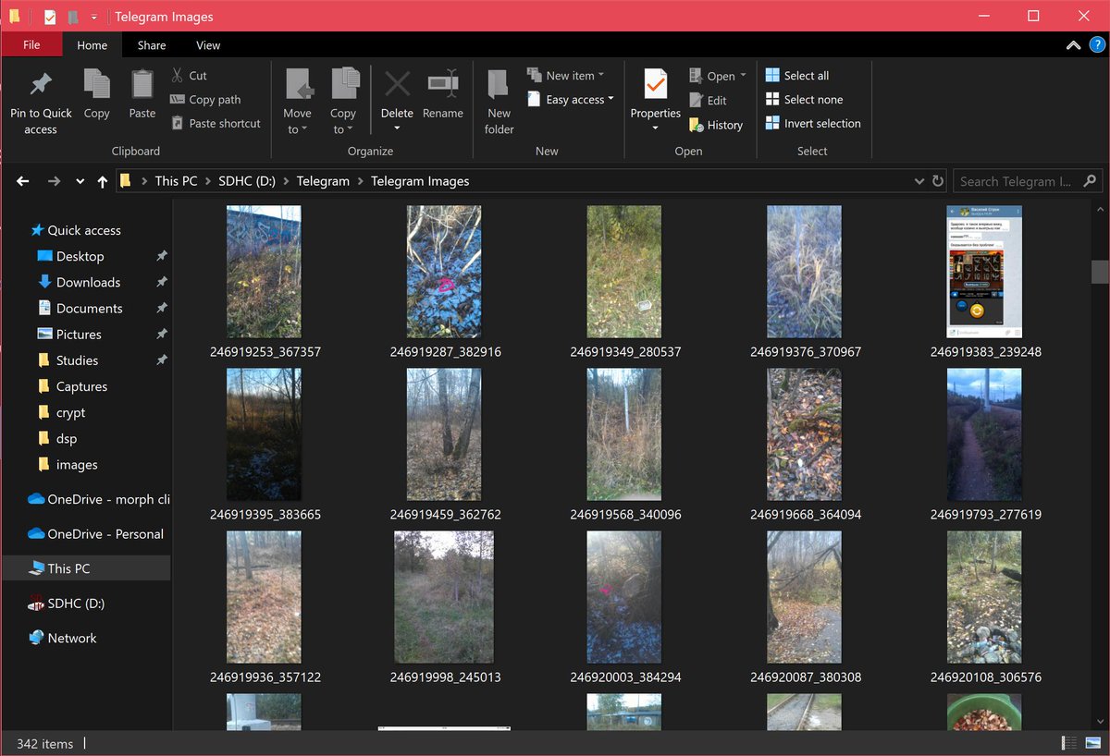Choose Paste shortcut command
Viewport: 1110px width, 756px height.
click(x=216, y=123)
